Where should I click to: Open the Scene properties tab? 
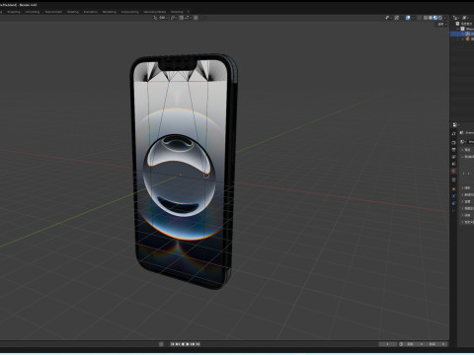[453, 164]
